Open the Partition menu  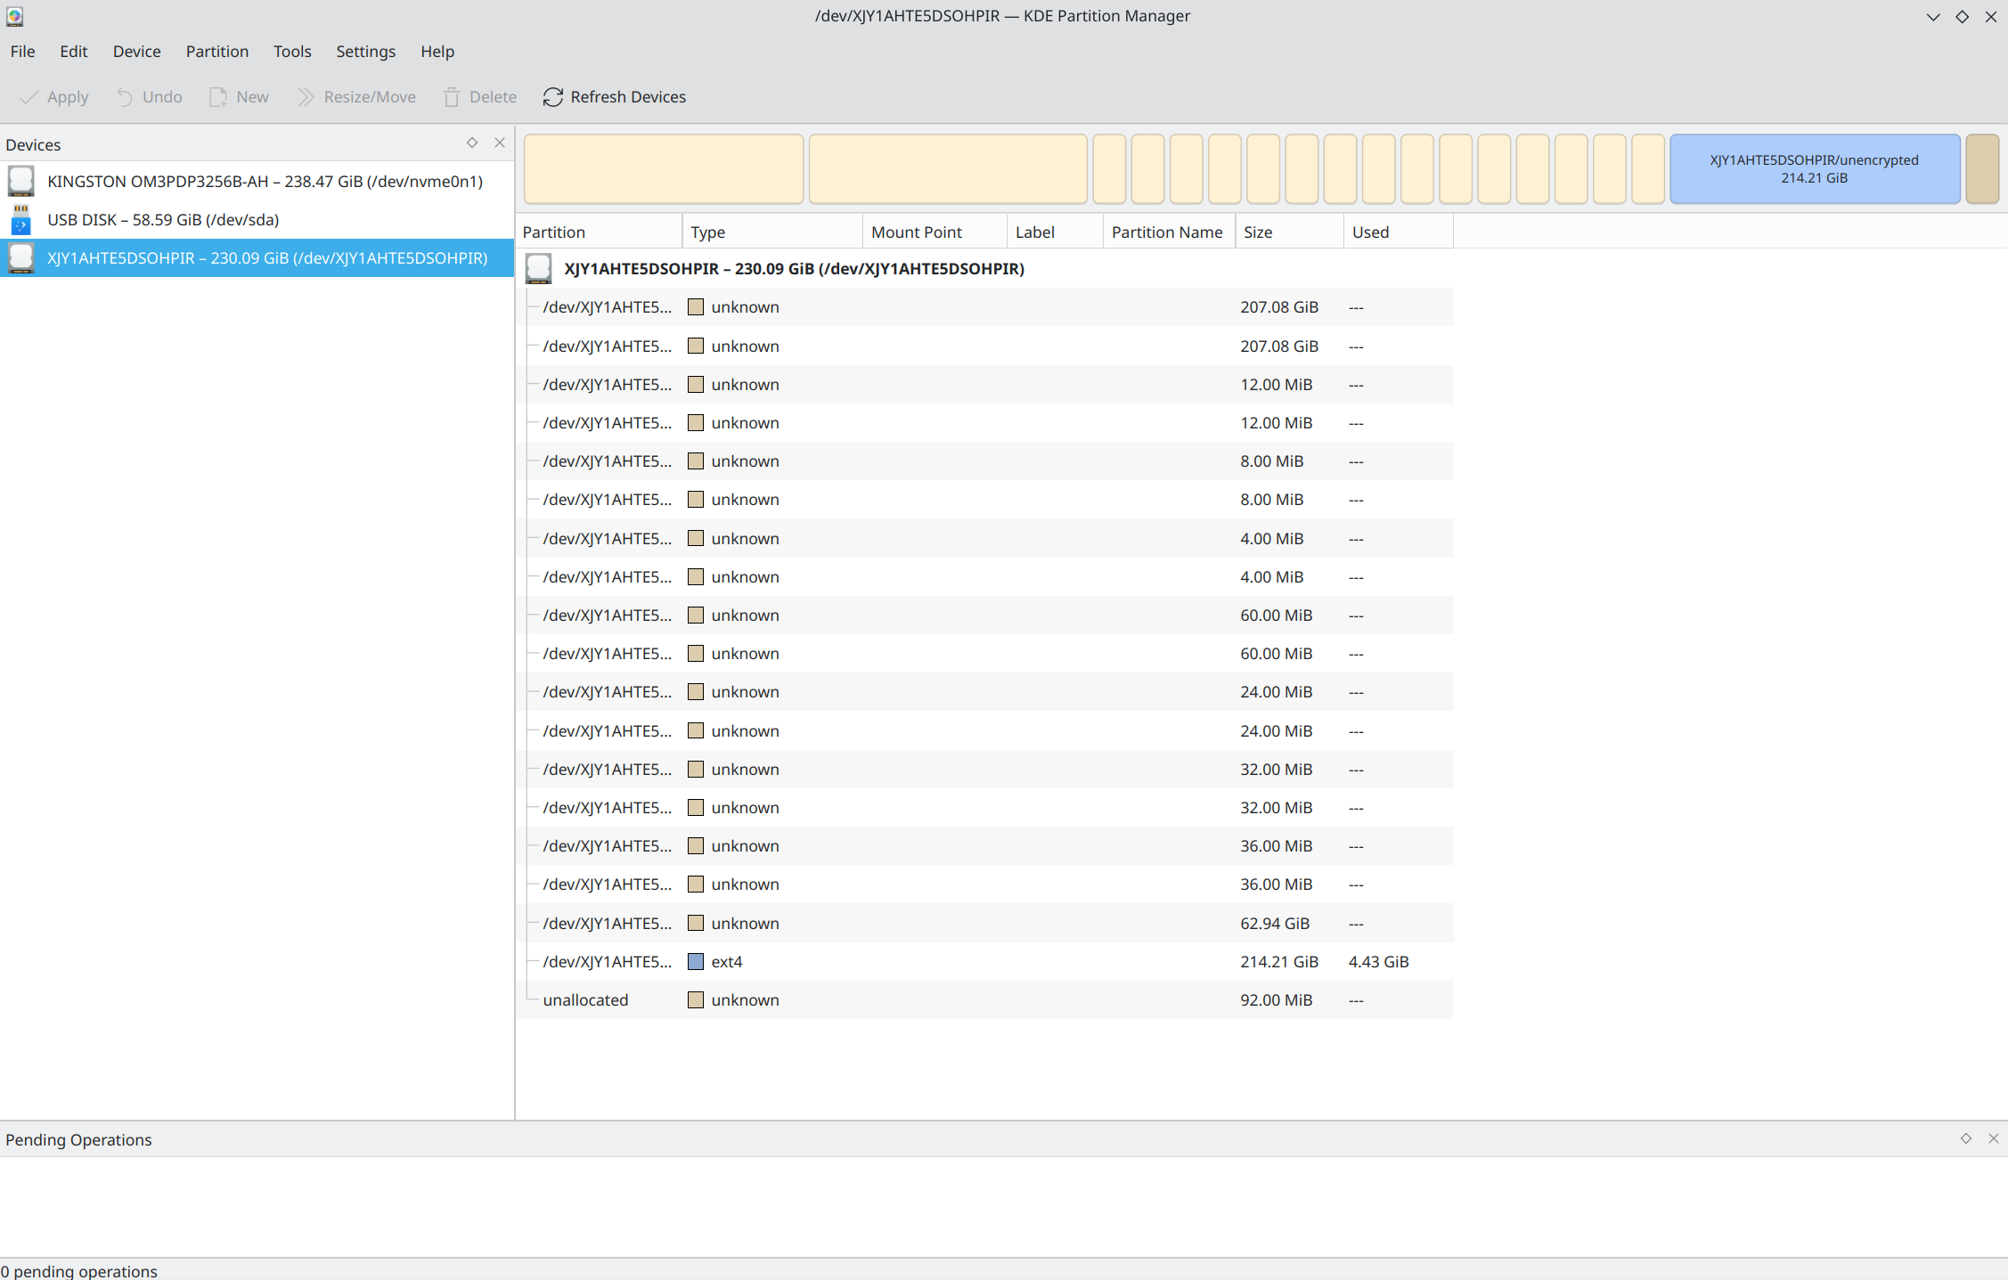click(216, 52)
